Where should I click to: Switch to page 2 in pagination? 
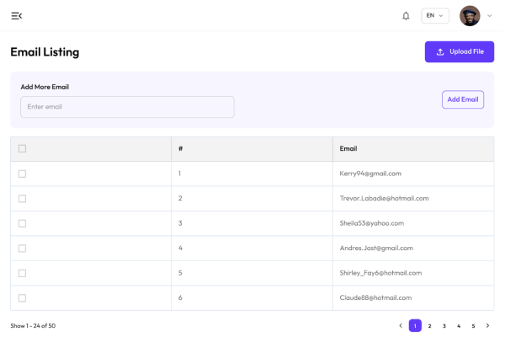[x=429, y=325]
